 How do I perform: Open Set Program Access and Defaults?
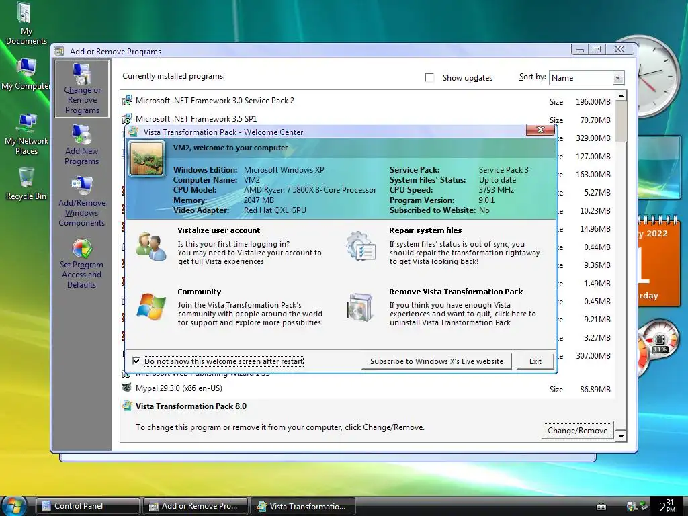tap(81, 263)
